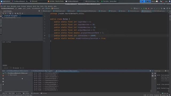Click the console vertical scrollbar
The height and width of the screenshot is (96, 171).
[151, 91]
